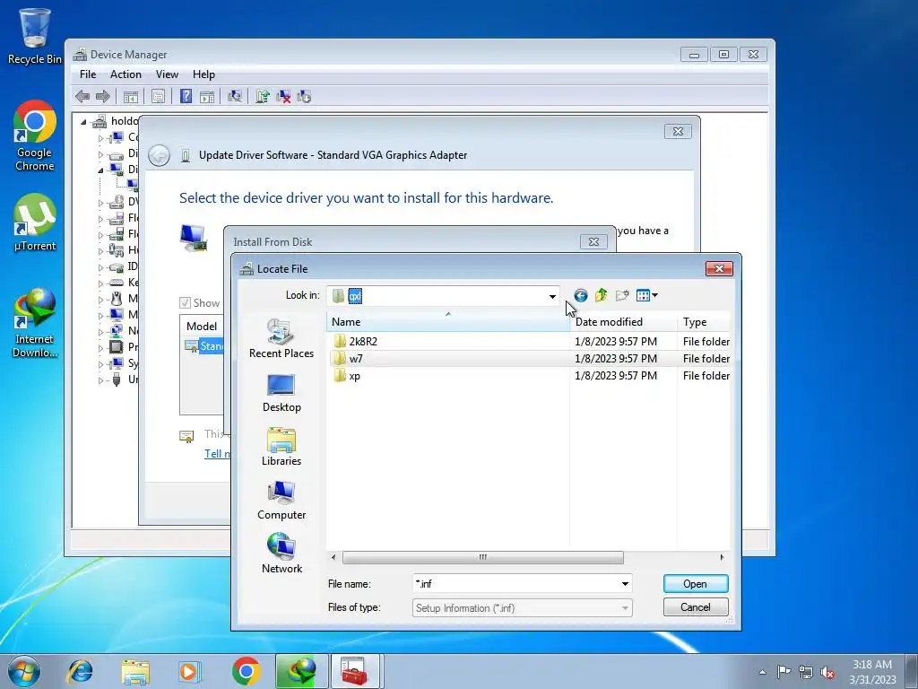Launch Internet Explorer from taskbar
This screenshot has width=918, height=689.
tap(80, 671)
